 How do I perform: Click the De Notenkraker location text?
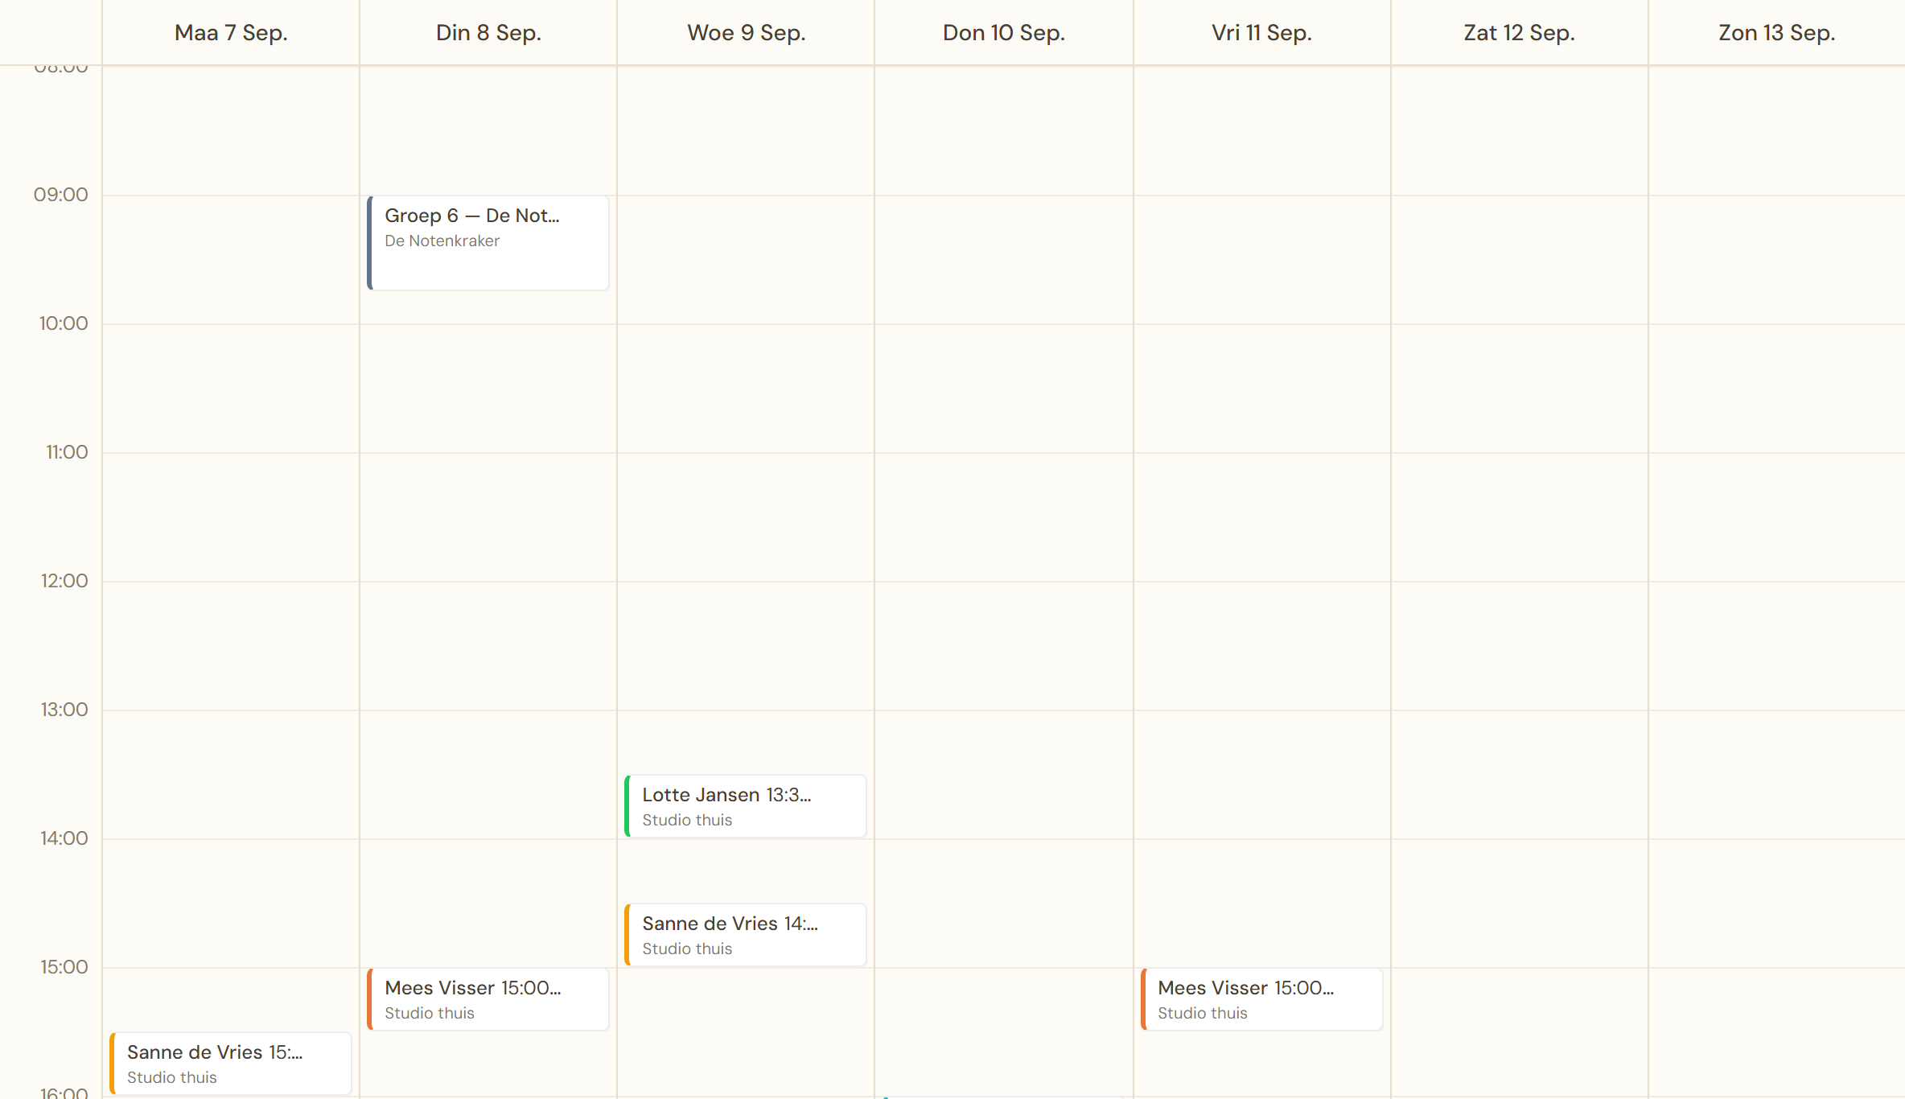pos(442,241)
